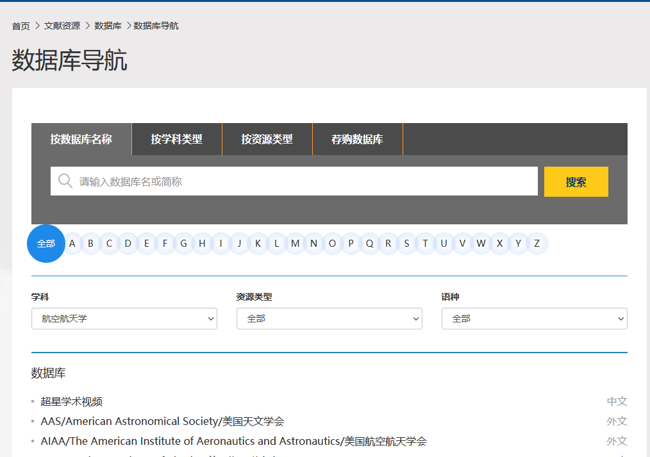Switch to the 按学科类型 tab
This screenshot has height=457, width=650.
pos(176,139)
